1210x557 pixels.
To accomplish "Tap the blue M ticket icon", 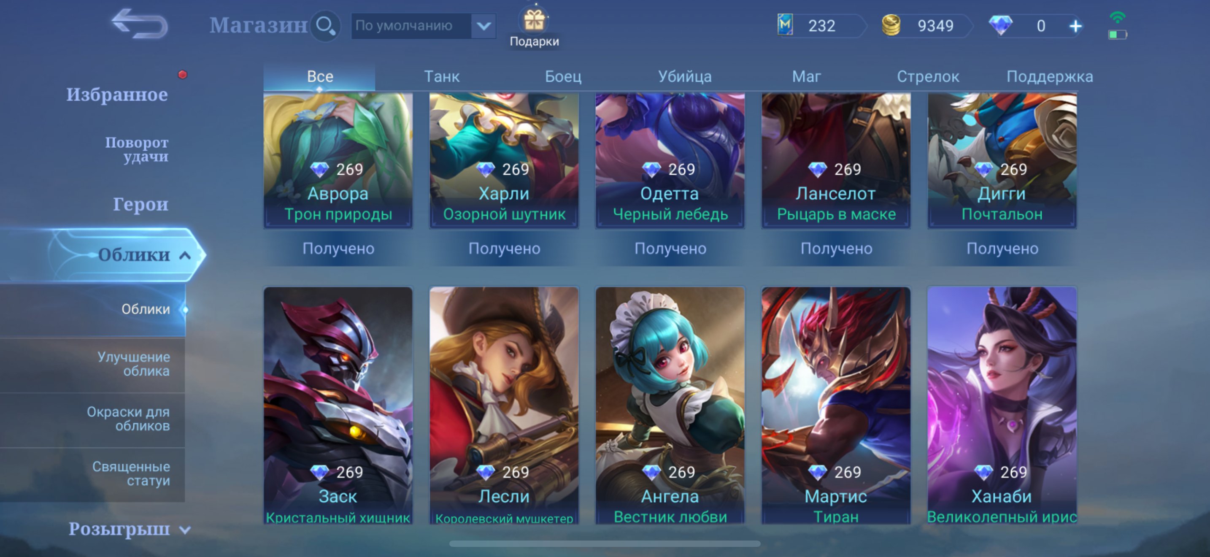I will coord(785,25).
